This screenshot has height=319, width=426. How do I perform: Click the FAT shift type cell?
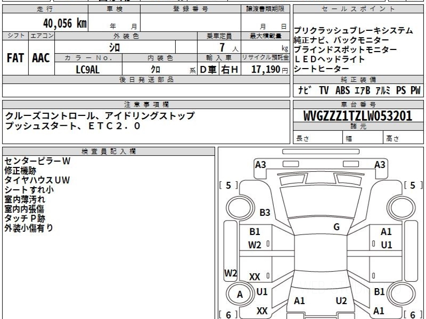[x=15, y=58]
